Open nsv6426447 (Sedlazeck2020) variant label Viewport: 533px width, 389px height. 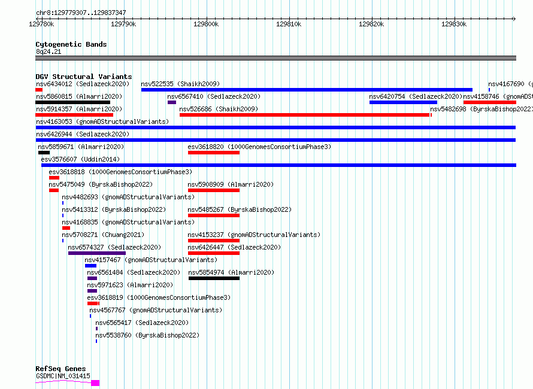point(234,247)
